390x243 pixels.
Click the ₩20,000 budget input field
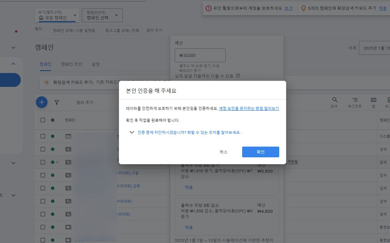[200, 55]
